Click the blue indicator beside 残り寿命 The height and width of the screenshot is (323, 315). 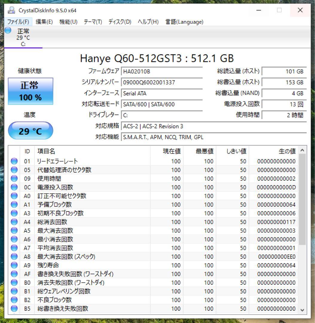tap(13, 265)
